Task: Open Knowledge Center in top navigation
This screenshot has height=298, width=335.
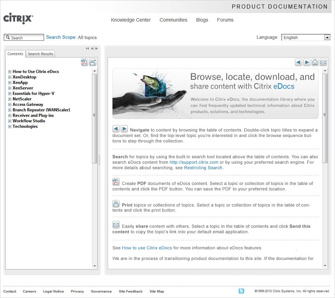Action: tap(131, 20)
